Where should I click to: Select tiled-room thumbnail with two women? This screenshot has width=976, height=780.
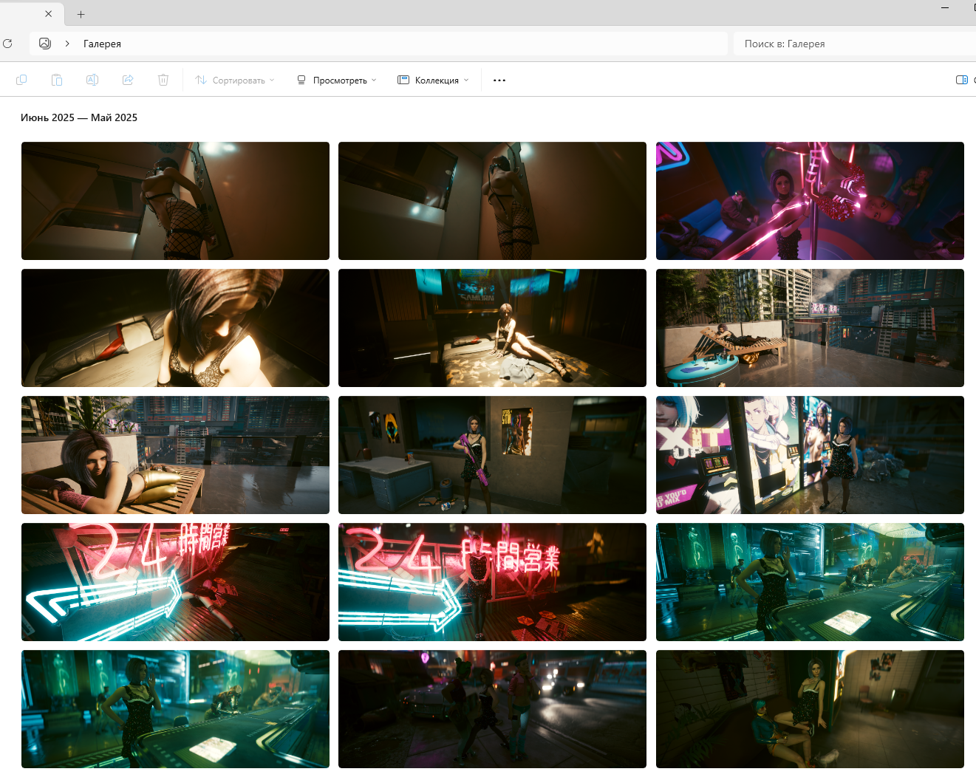(810, 709)
